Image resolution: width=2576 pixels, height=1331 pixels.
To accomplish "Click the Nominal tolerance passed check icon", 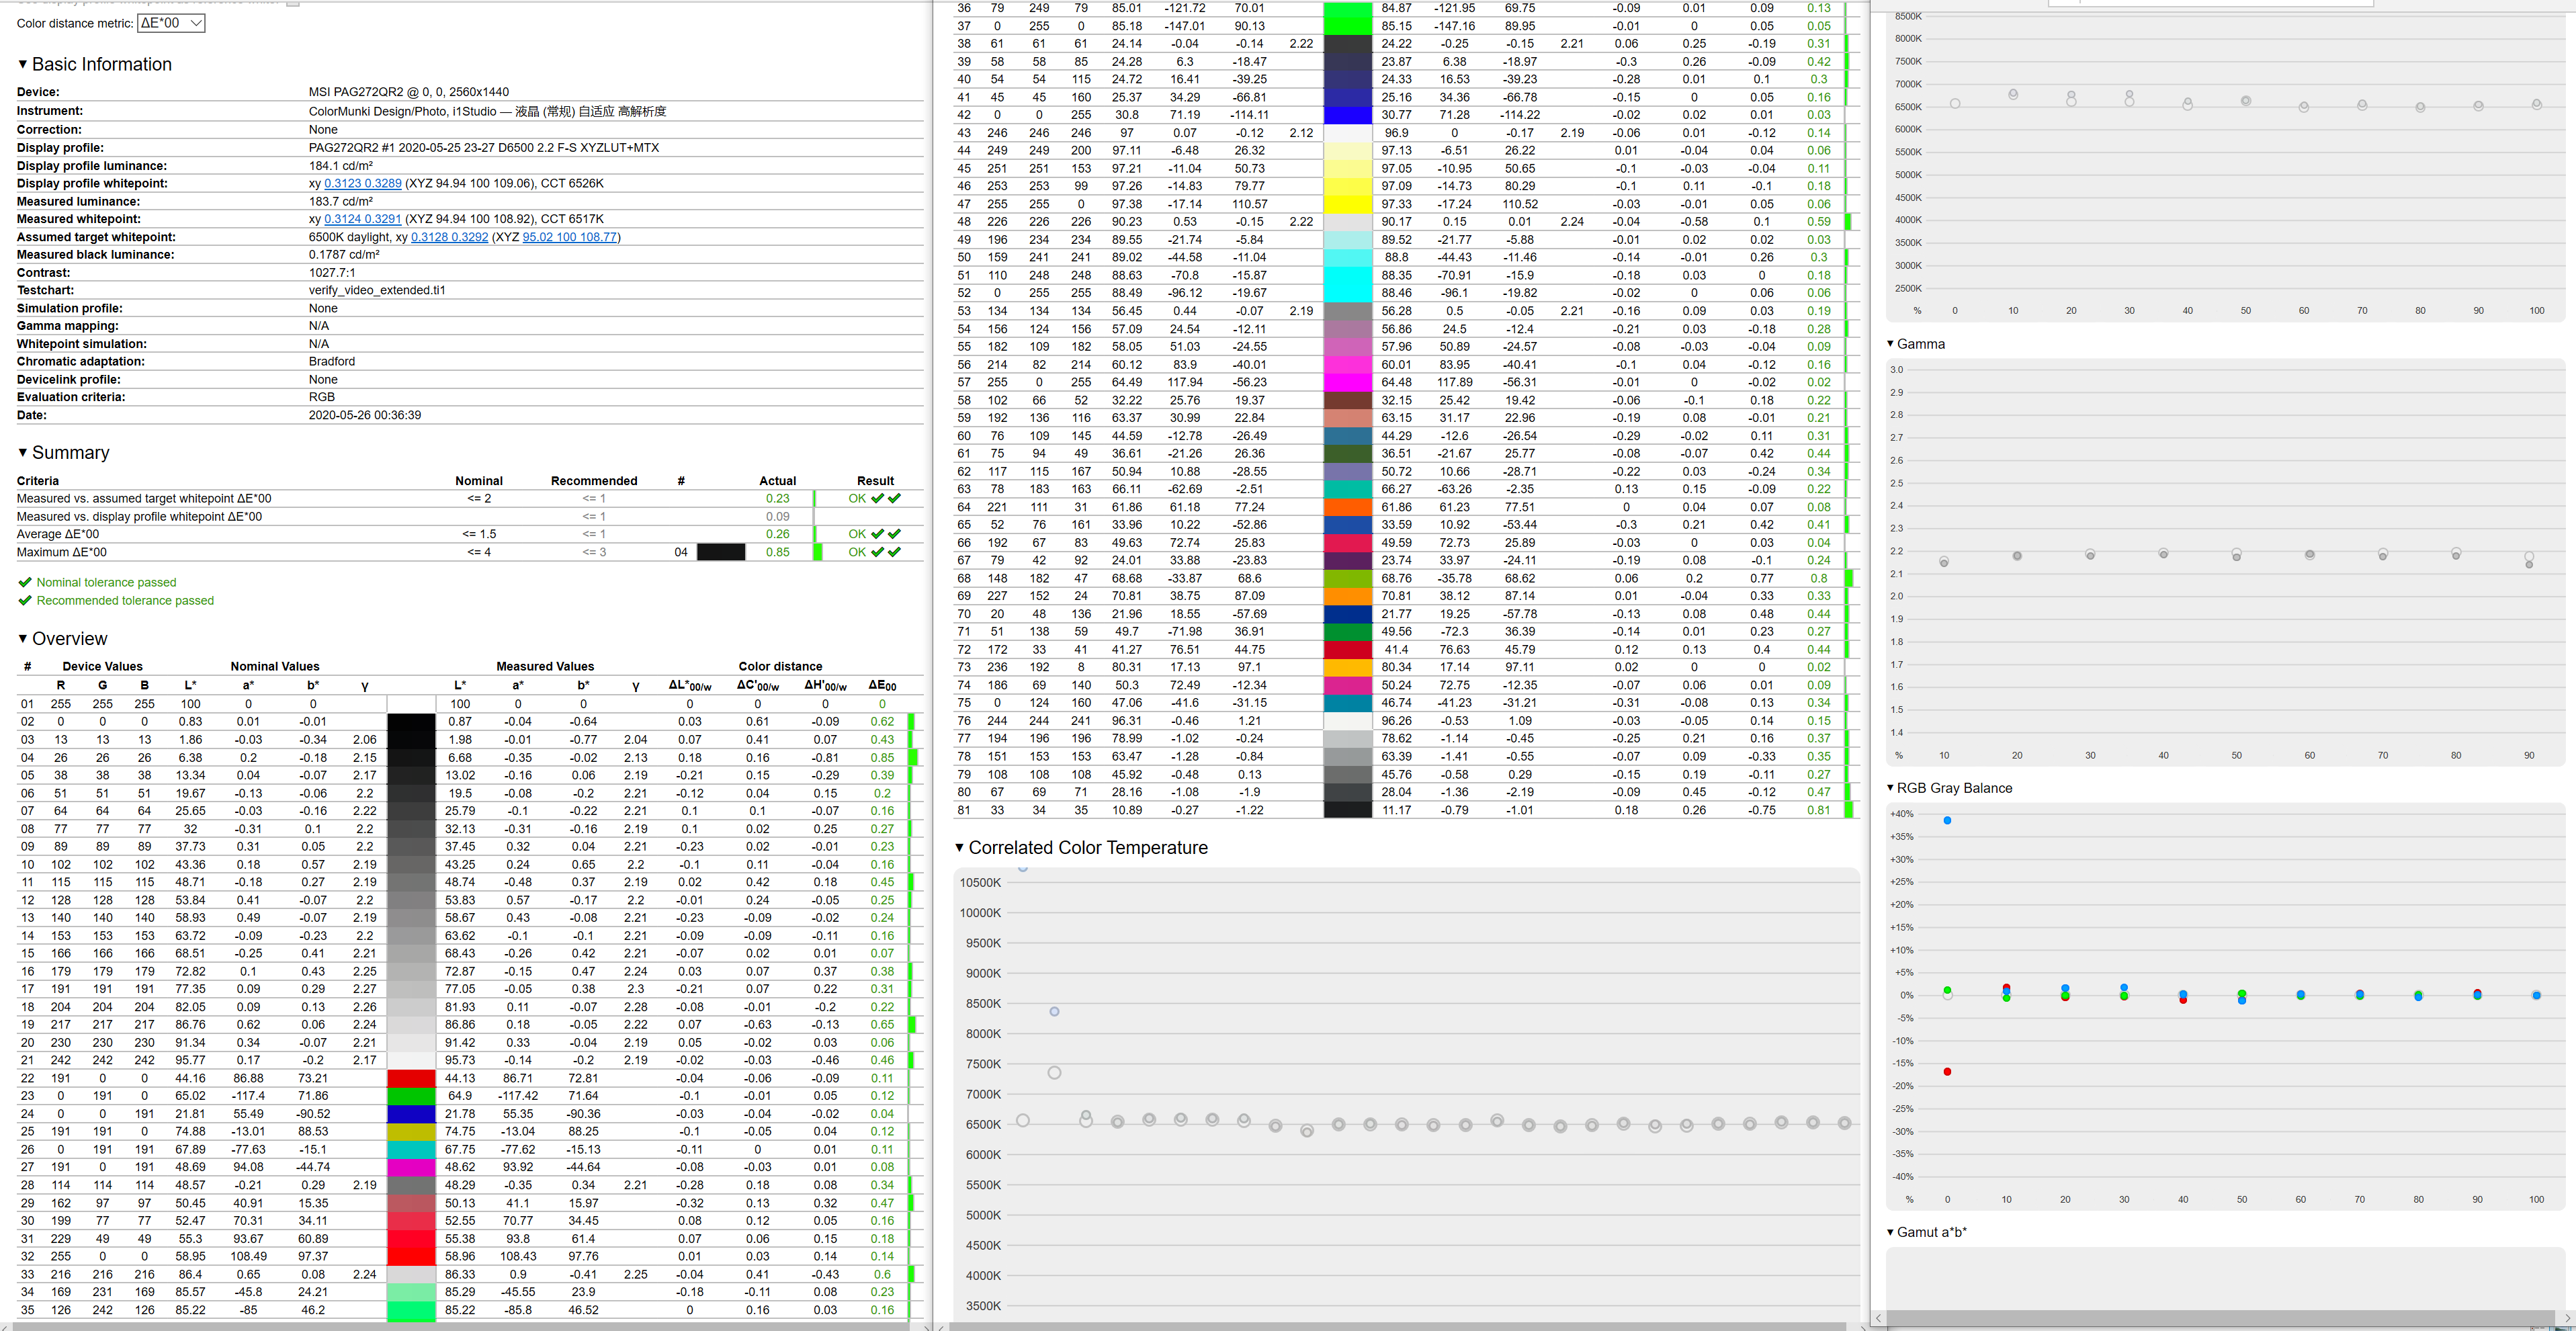I will 25,583.
